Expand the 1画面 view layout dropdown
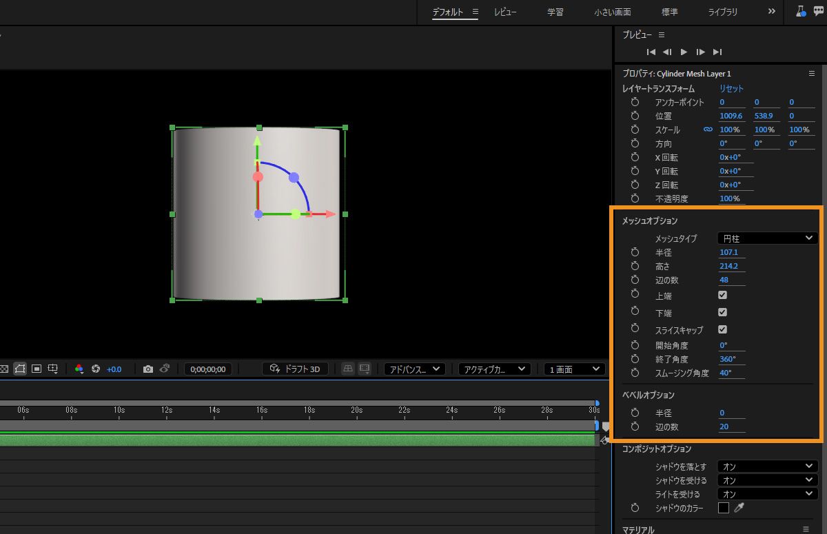827x534 pixels. click(574, 369)
